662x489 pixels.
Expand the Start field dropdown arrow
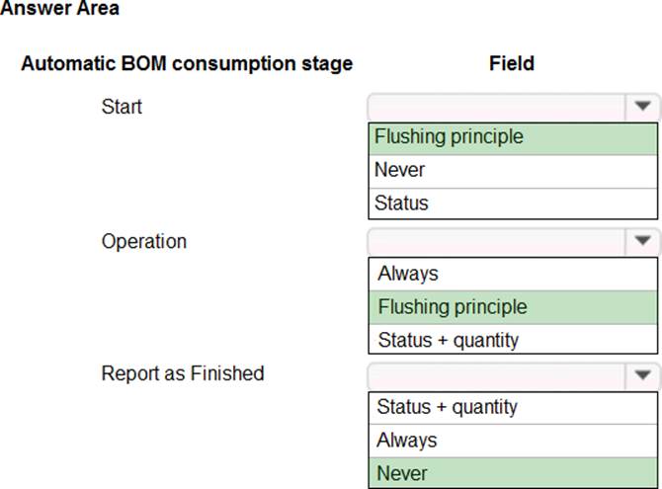(x=642, y=107)
